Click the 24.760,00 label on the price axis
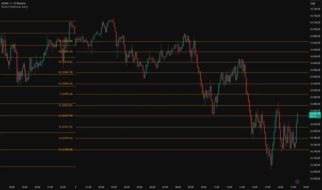The width and height of the screenshot is (322, 190). point(314,9)
